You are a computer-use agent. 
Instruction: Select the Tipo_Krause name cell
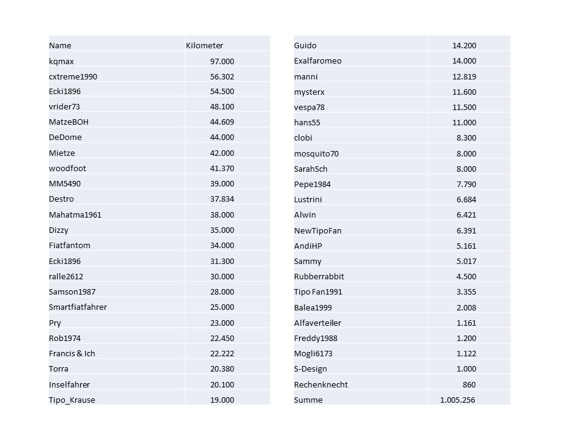72,400
